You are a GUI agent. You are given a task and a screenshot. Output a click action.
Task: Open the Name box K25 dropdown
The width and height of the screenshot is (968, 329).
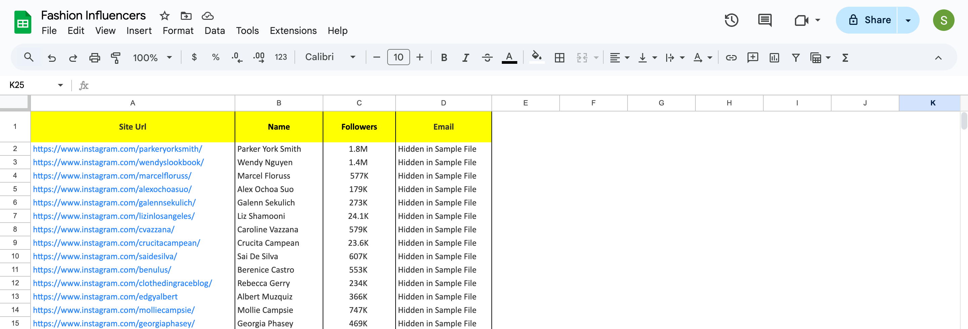(61, 85)
